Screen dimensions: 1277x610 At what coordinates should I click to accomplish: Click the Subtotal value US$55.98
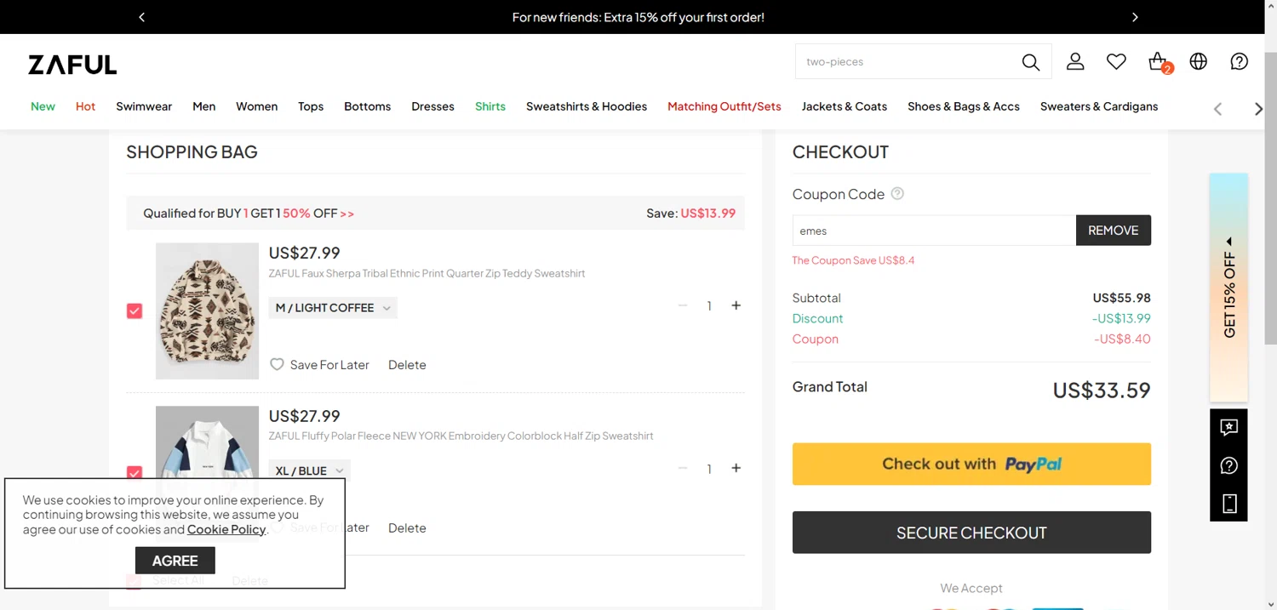[1121, 298]
